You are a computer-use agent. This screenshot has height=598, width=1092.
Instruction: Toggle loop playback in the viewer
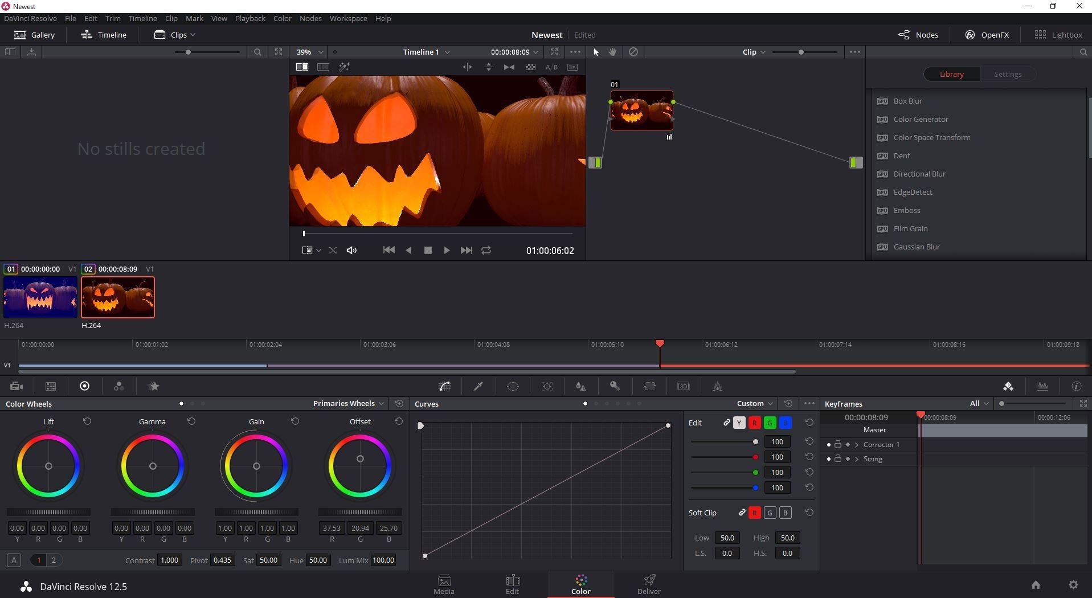[x=486, y=250]
